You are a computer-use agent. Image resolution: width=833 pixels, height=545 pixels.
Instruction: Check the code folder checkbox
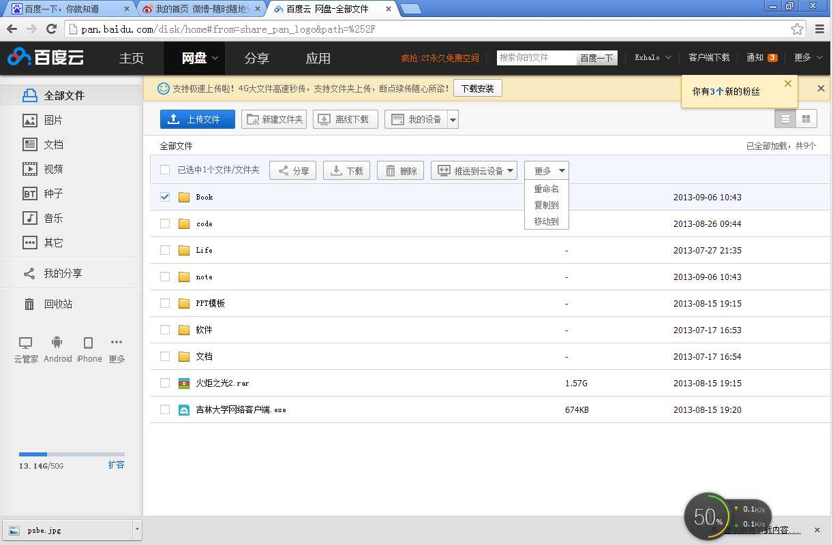(x=164, y=223)
